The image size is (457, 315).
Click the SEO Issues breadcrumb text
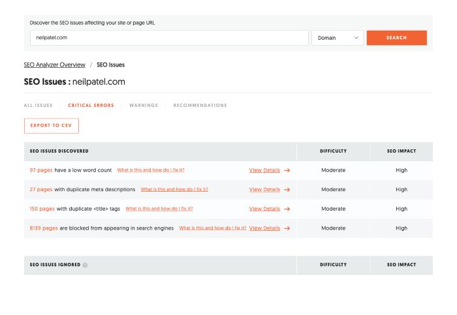click(x=111, y=65)
